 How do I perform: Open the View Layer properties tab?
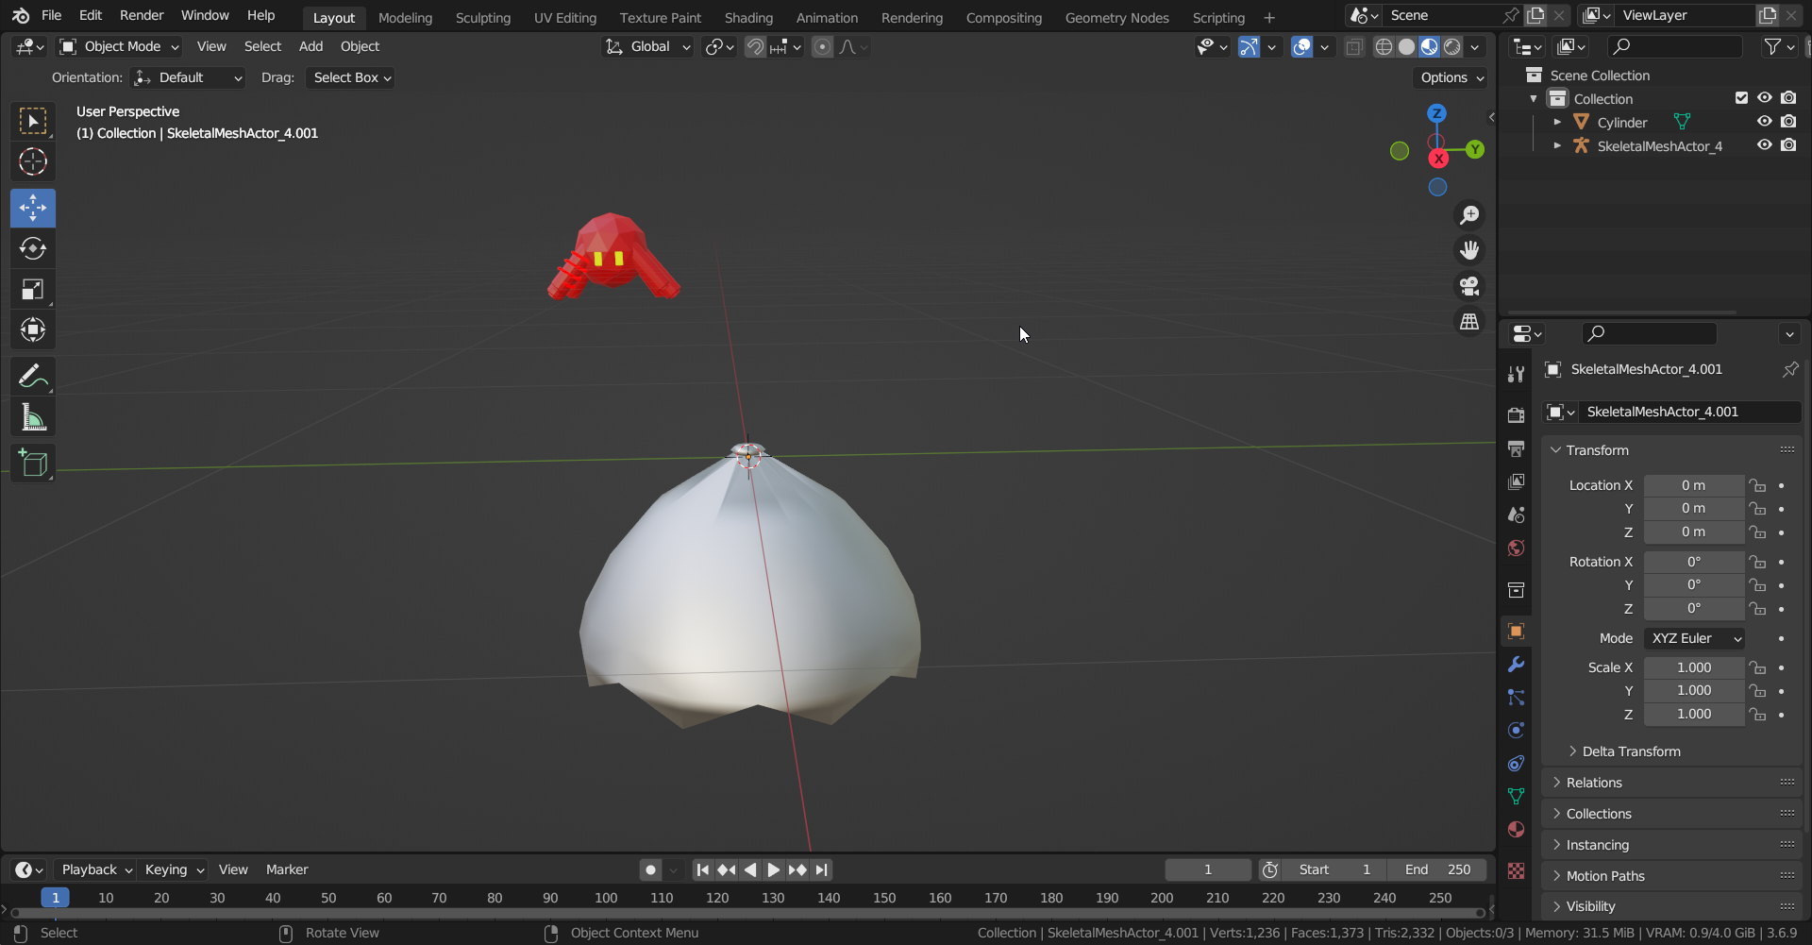(1516, 481)
